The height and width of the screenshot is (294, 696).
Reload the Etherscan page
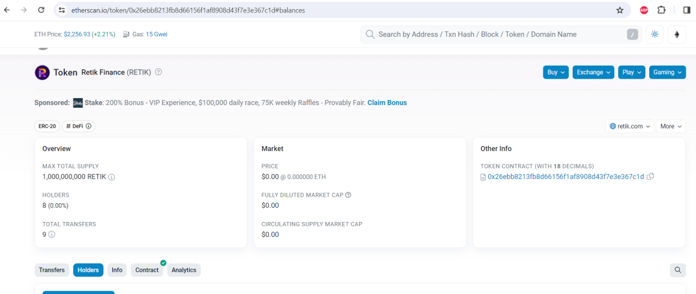click(42, 10)
